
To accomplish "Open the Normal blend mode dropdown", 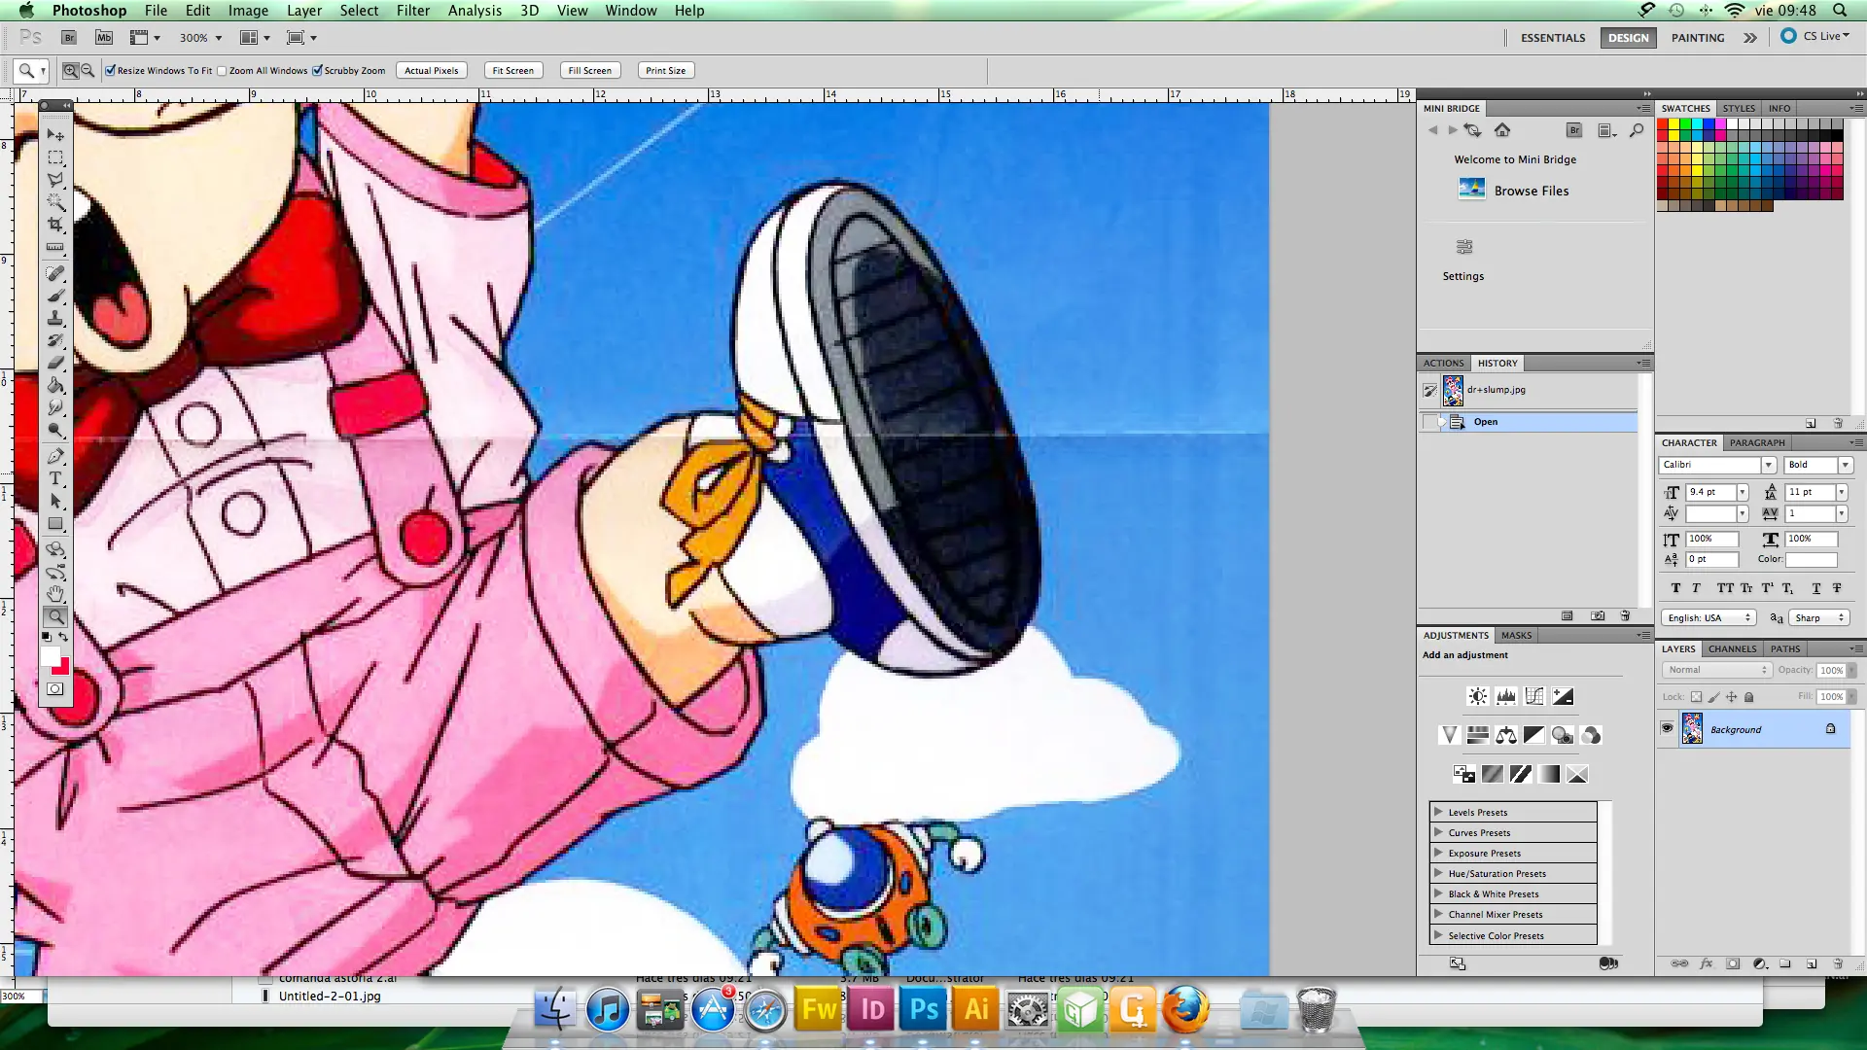I will click(x=1717, y=670).
